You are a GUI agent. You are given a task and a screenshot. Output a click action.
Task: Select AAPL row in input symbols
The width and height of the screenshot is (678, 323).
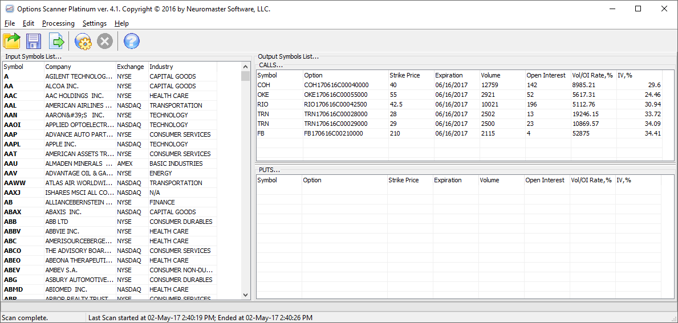(110, 144)
